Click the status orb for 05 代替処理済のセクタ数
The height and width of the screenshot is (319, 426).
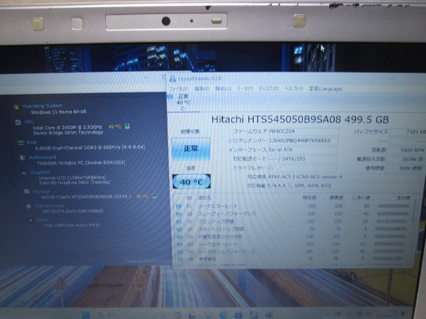[179, 236]
